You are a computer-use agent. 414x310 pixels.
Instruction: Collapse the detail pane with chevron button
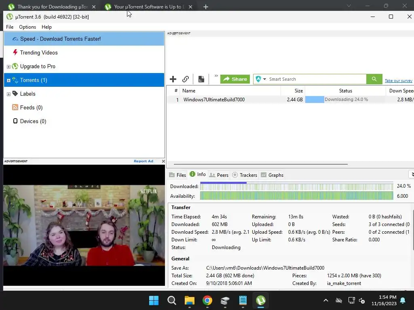(x=412, y=174)
